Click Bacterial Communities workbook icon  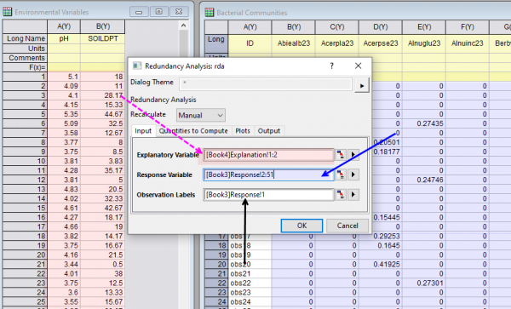[x=210, y=13]
